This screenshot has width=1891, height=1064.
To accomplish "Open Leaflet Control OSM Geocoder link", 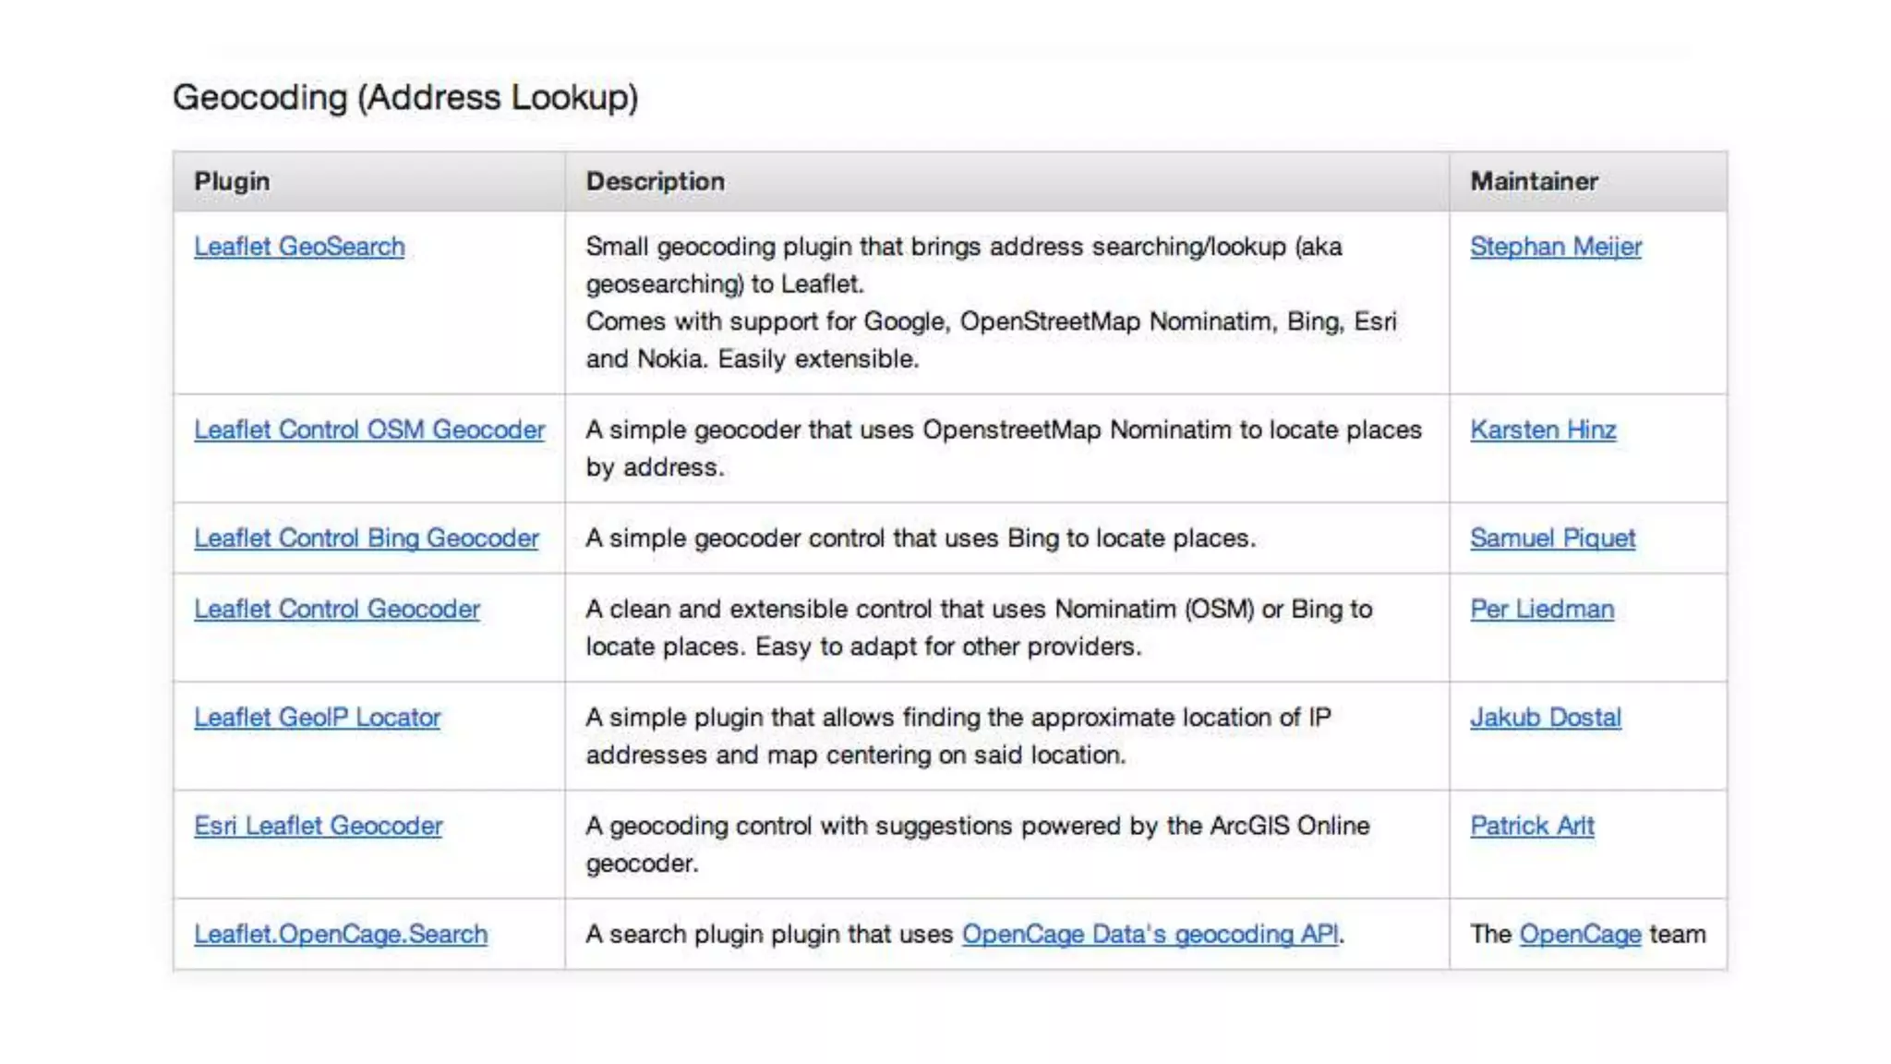I will [369, 429].
